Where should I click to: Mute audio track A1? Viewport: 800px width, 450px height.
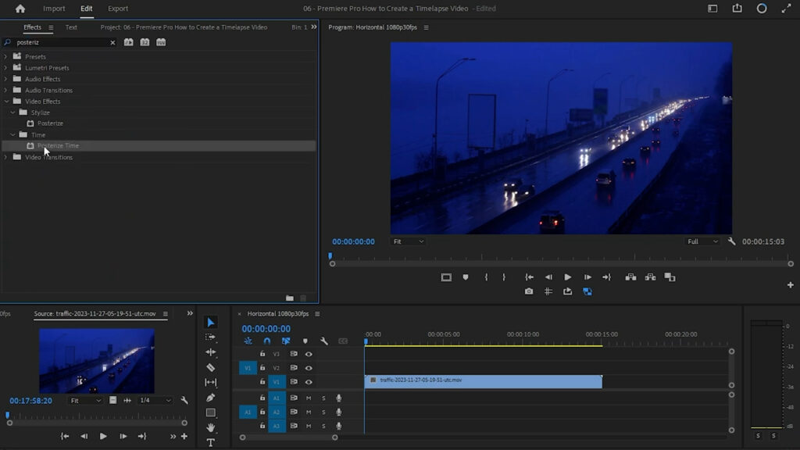point(308,398)
